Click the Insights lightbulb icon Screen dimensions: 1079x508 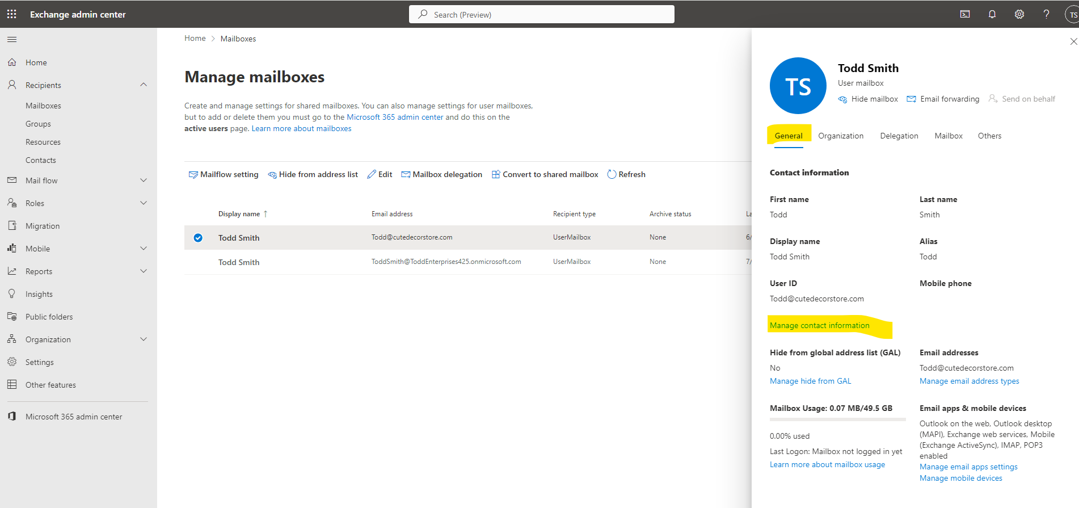click(x=12, y=293)
